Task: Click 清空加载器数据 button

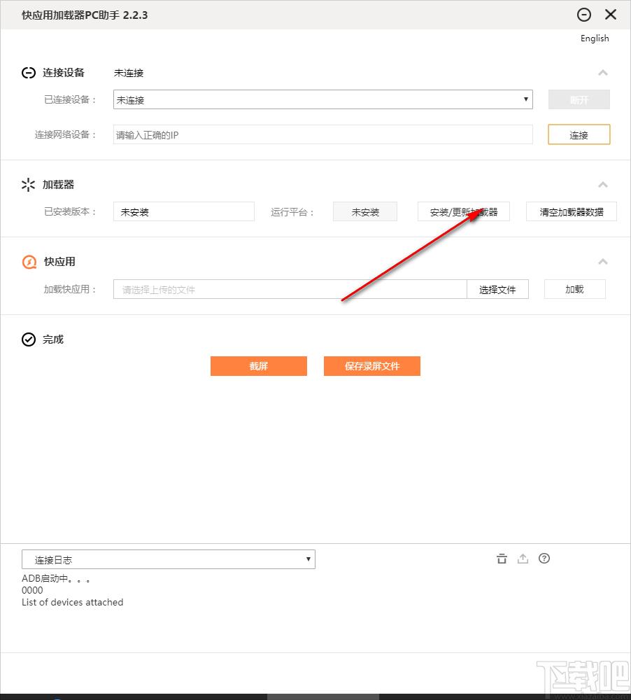Action: pos(572,211)
